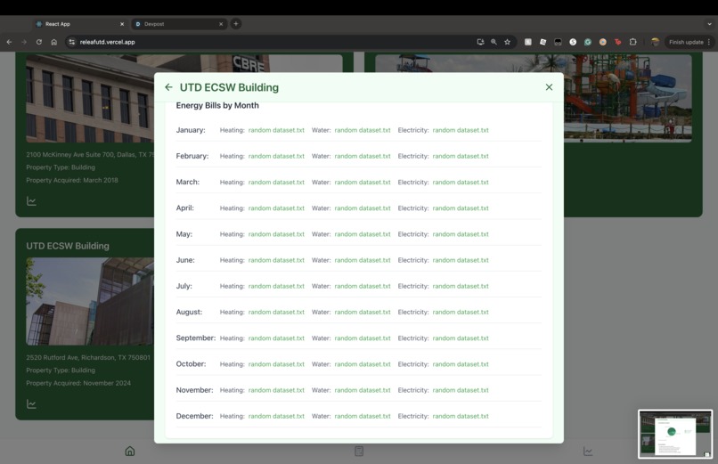Go to the browser home page
Screen dimensions: 718x464
[x=54, y=42]
